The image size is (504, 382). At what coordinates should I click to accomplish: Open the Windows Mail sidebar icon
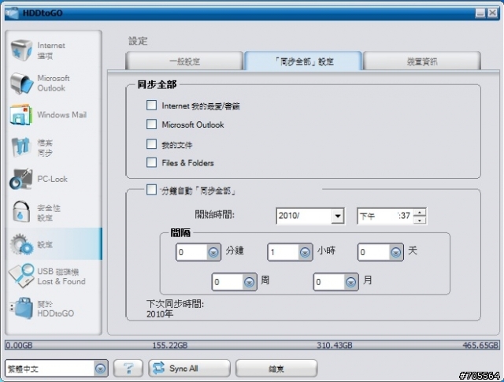[21, 114]
